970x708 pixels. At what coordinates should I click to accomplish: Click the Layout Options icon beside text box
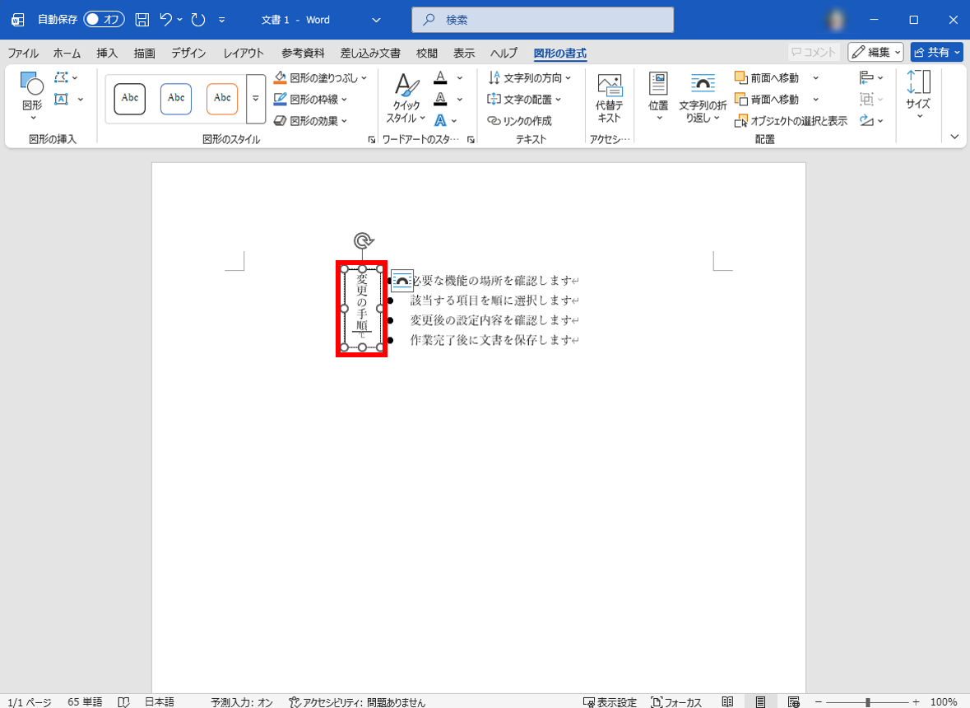401,281
